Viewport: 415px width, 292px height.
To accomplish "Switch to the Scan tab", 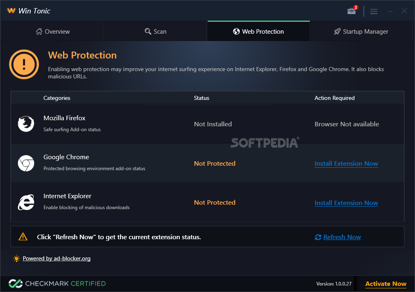I will (156, 31).
